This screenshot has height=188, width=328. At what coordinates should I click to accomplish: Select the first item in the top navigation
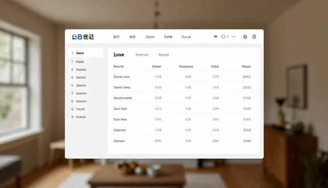116,37
